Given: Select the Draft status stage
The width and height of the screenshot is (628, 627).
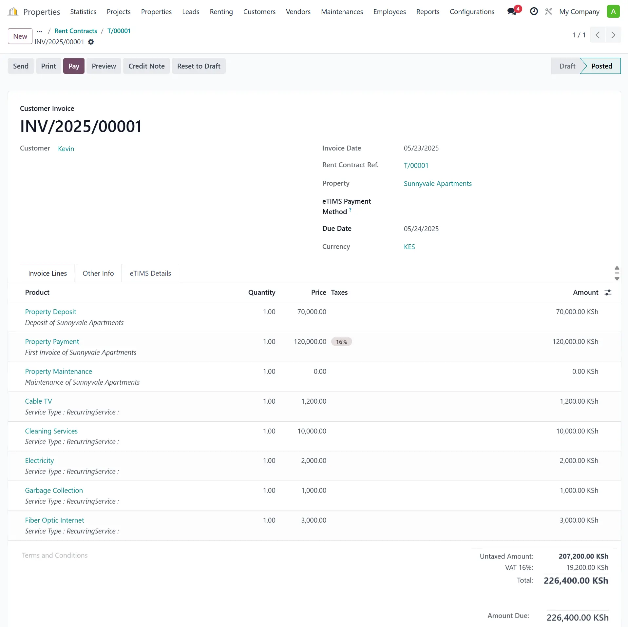Looking at the screenshot, I should click(x=567, y=66).
